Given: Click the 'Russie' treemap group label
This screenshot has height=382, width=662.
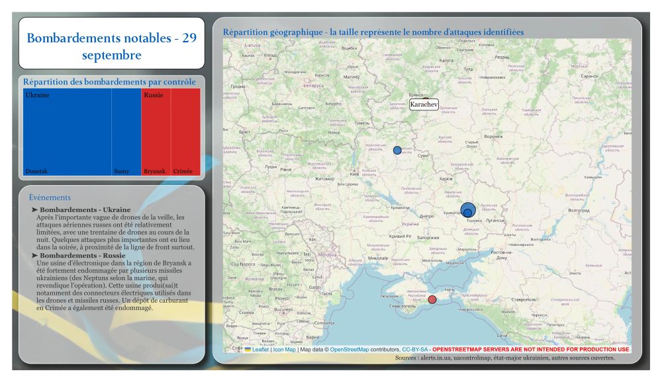Looking at the screenshot, I should (x=154, y=95).
